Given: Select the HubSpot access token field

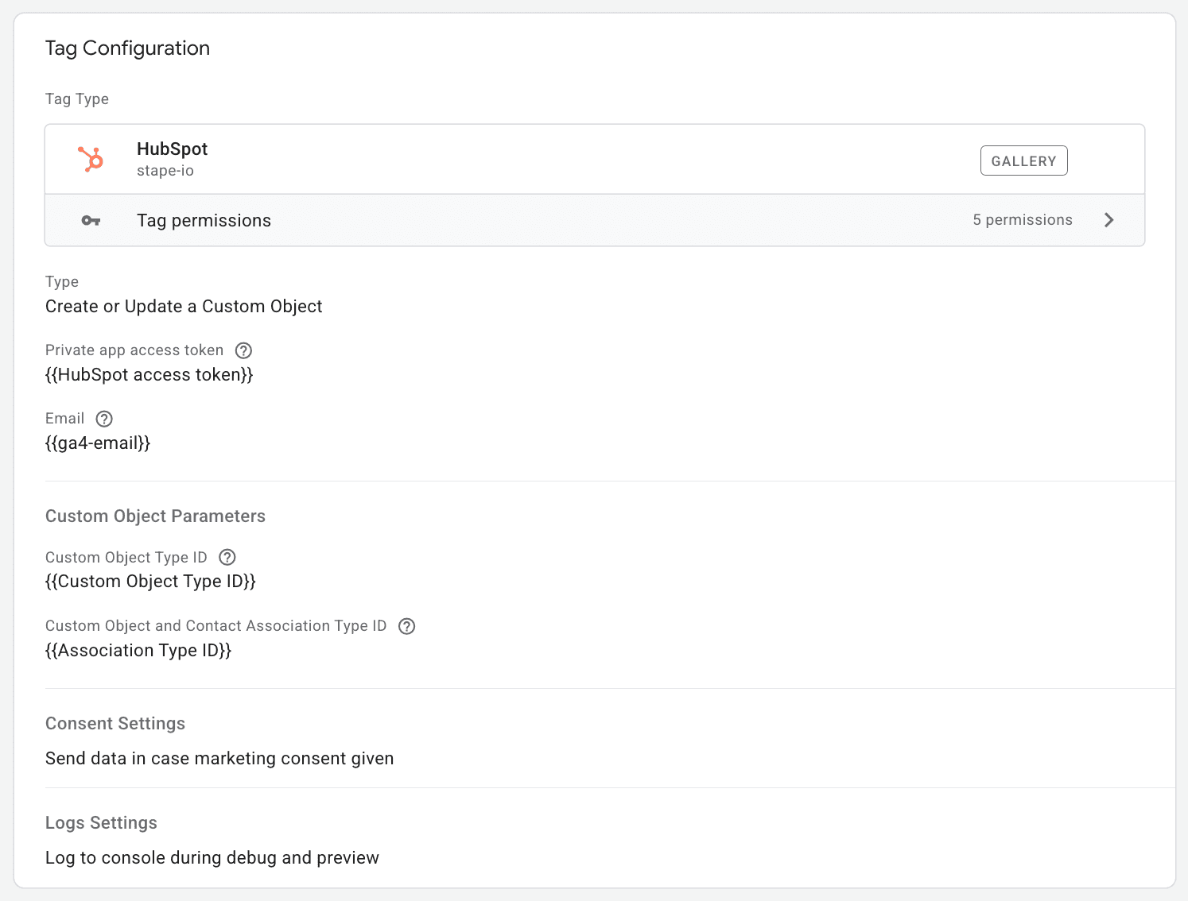Looking at the screenshot, I should point(149,374).
